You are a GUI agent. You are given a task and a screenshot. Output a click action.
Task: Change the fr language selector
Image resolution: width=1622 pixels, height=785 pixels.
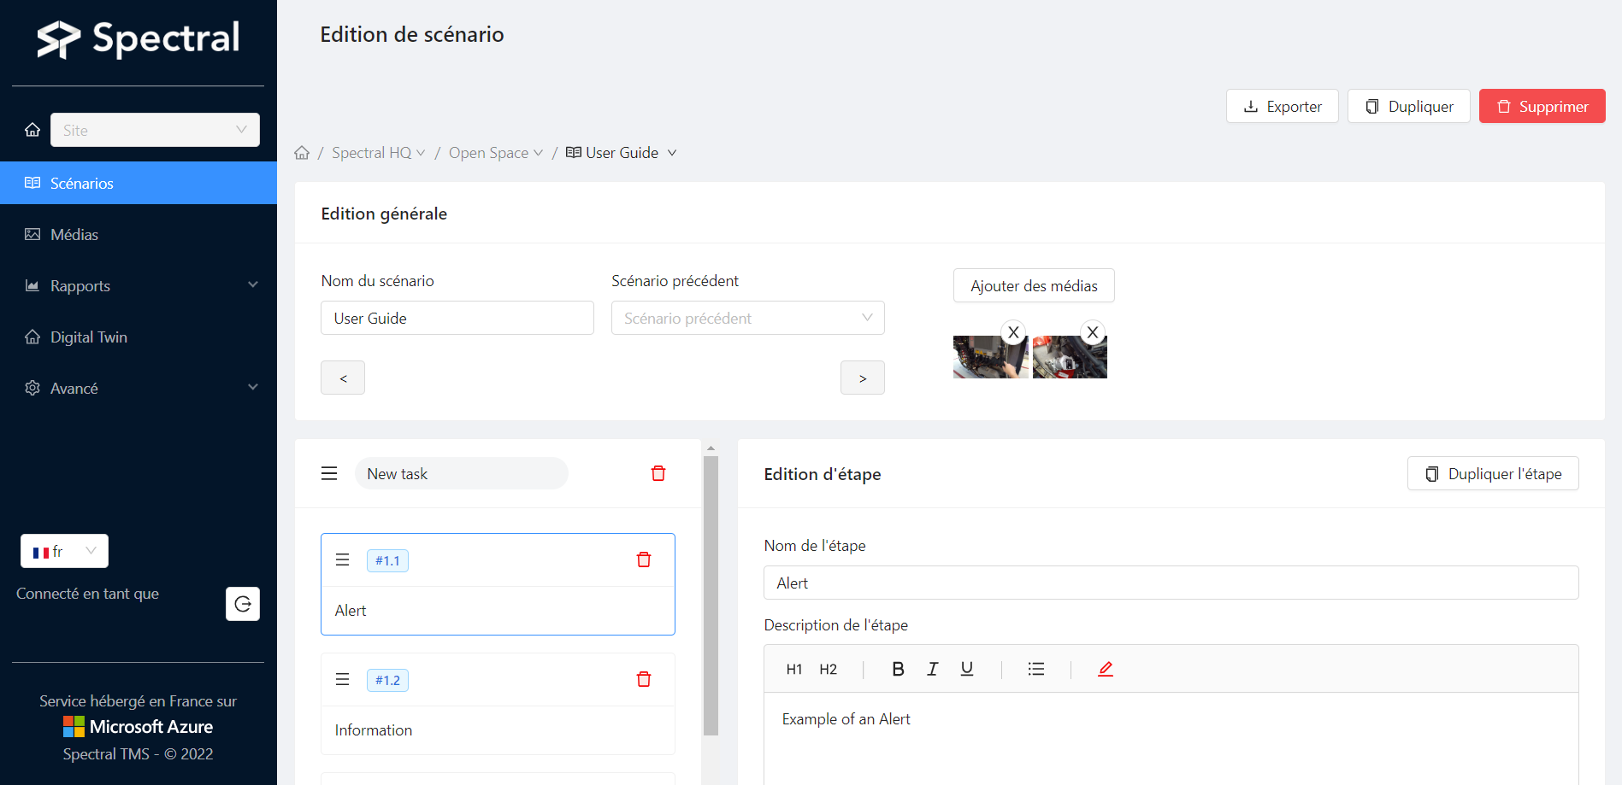tap(64, 551)
